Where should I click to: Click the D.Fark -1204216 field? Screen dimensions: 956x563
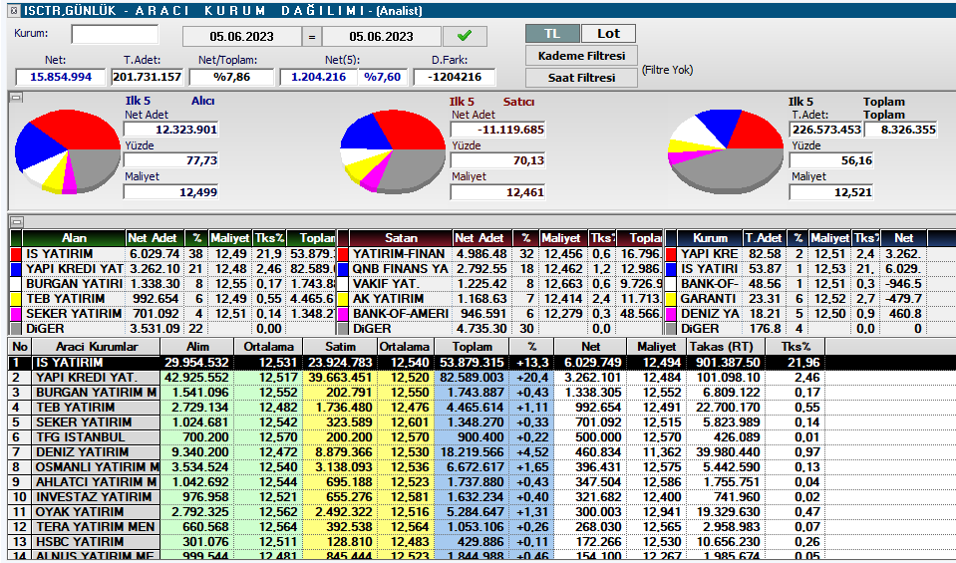point(455,77)
